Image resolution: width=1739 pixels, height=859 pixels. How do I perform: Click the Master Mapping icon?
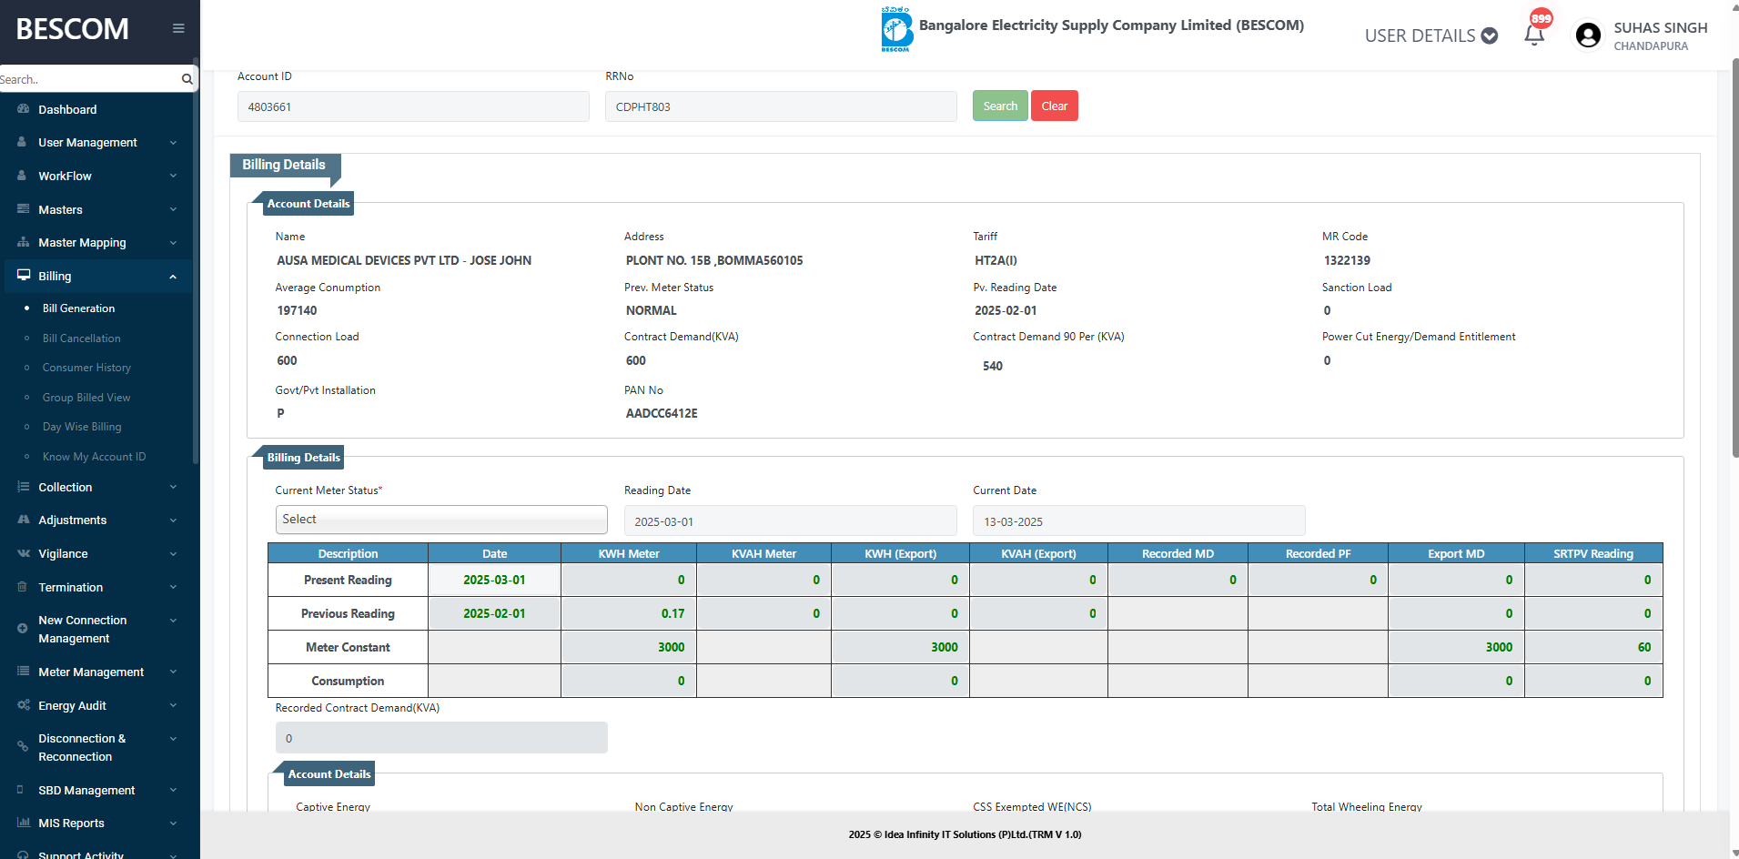23,242
